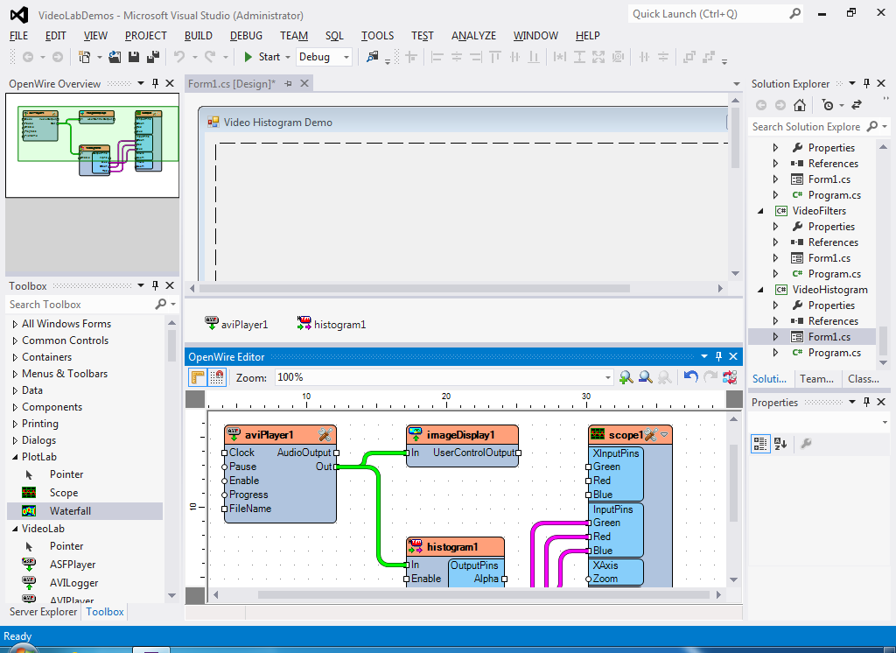Click the OpenWire Overview thumbnail
The width and height of the screenshot is (896, 653).
tap(92, 145)
